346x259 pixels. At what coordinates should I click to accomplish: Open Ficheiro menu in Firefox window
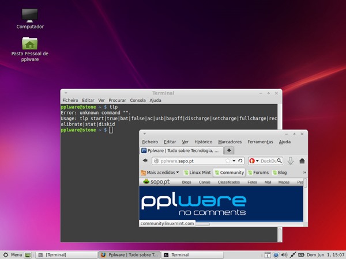point(150,142)
